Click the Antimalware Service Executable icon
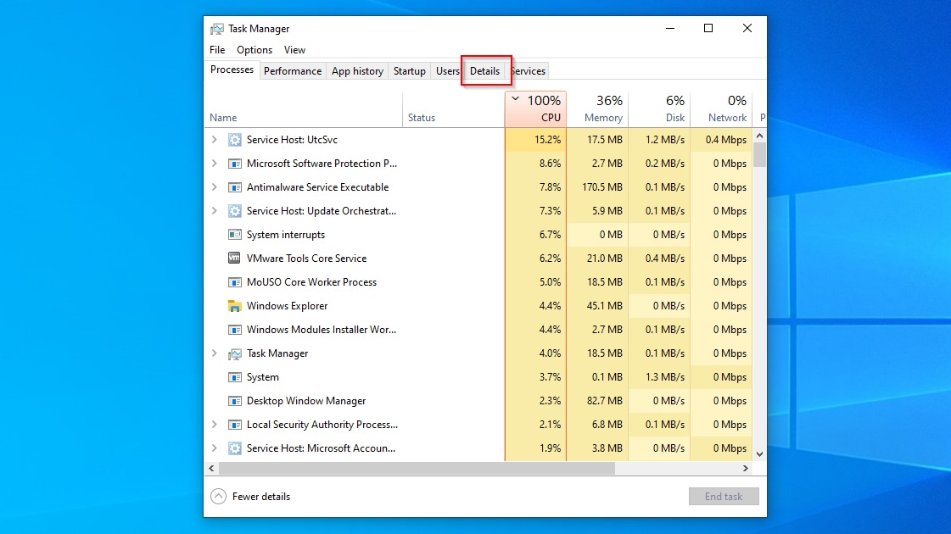 (x=234, y=187)
